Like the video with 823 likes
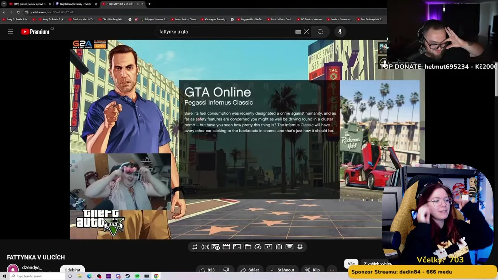The image size is (498, 280). [x=207, y=270]
